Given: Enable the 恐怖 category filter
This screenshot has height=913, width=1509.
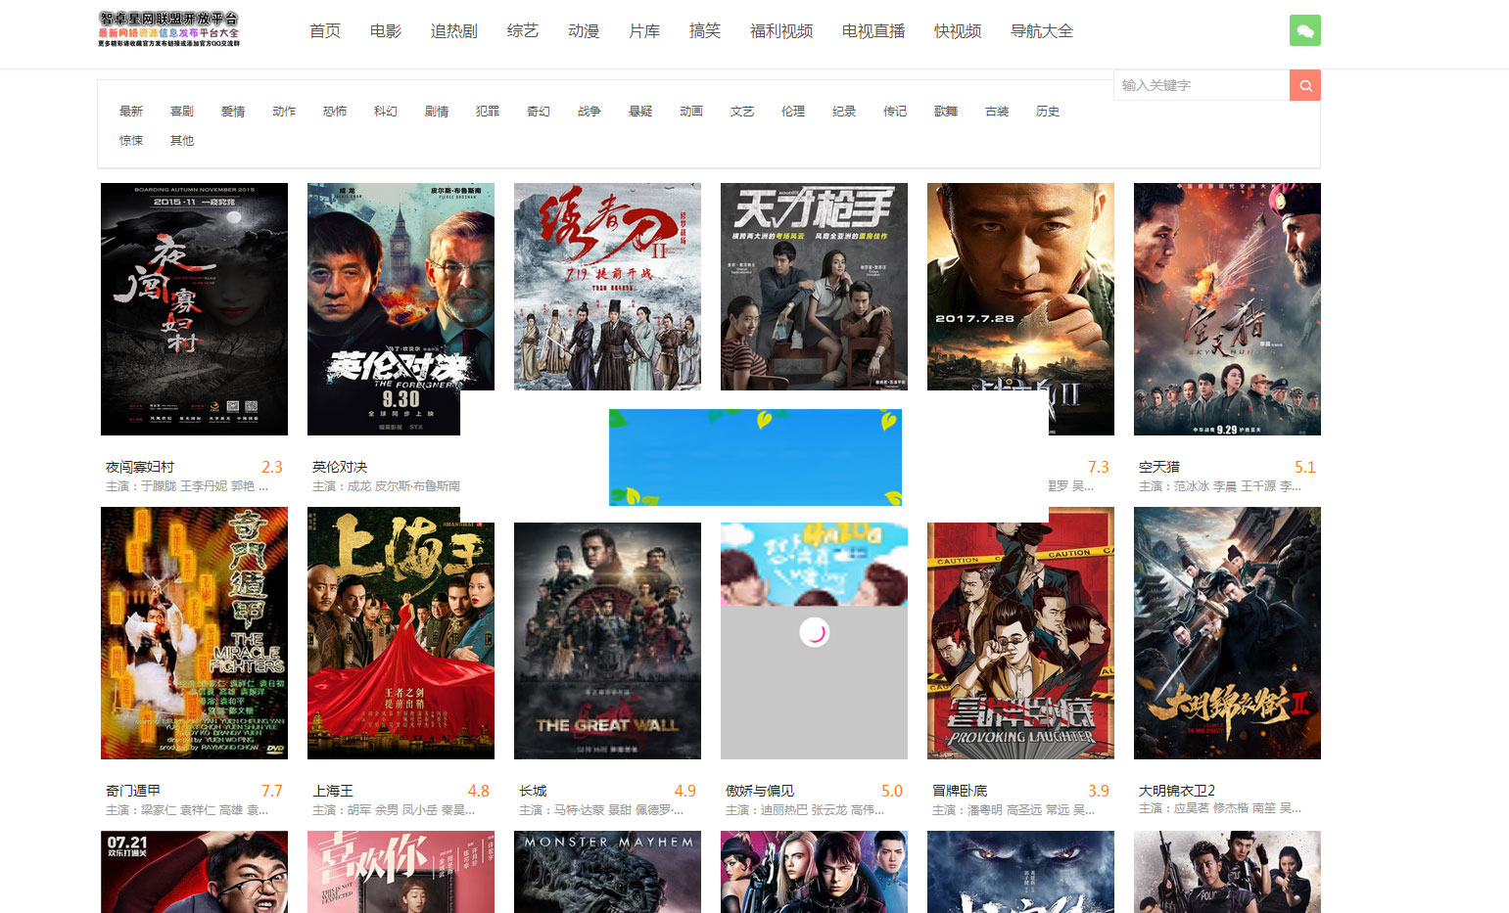Looking at the screenshot, I should pos(334,111).
